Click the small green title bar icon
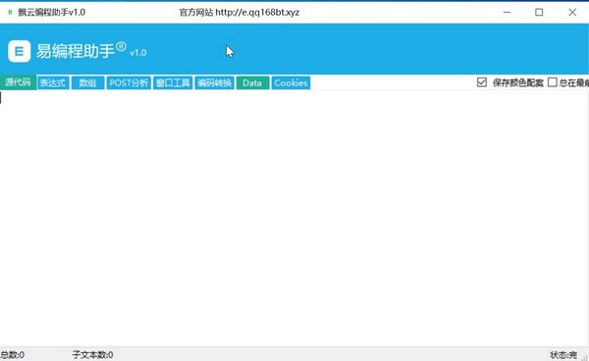The width and height of the screenshot is (589, 361). (10, 12)
